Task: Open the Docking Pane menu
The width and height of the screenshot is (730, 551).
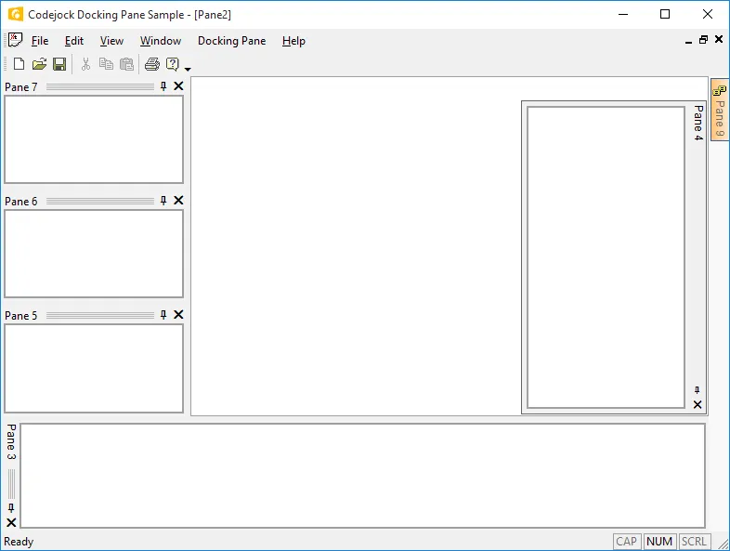Action: pos(232,41)
